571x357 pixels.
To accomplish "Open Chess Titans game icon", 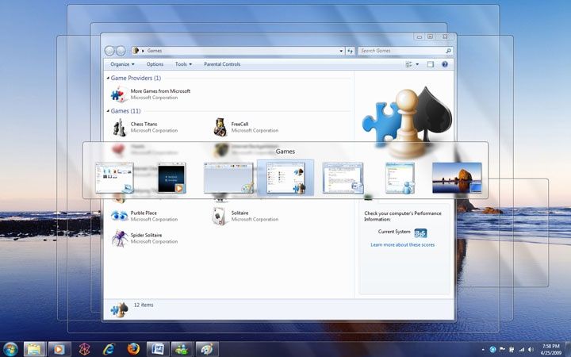I will pyautogui.click(x=119, y=128).
